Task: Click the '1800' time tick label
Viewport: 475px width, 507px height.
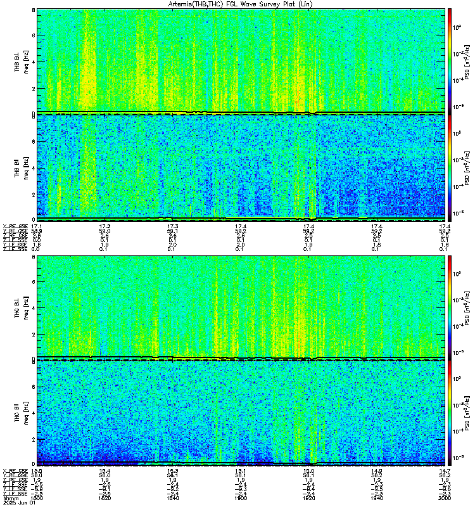Action: (x=37, y=498)
